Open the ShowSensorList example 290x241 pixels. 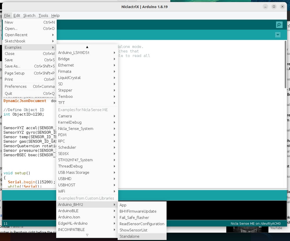point(142,230)
